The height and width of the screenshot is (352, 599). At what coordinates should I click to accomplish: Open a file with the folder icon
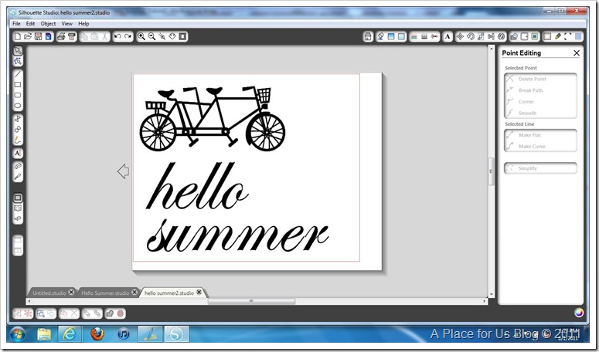coord(28,36)
